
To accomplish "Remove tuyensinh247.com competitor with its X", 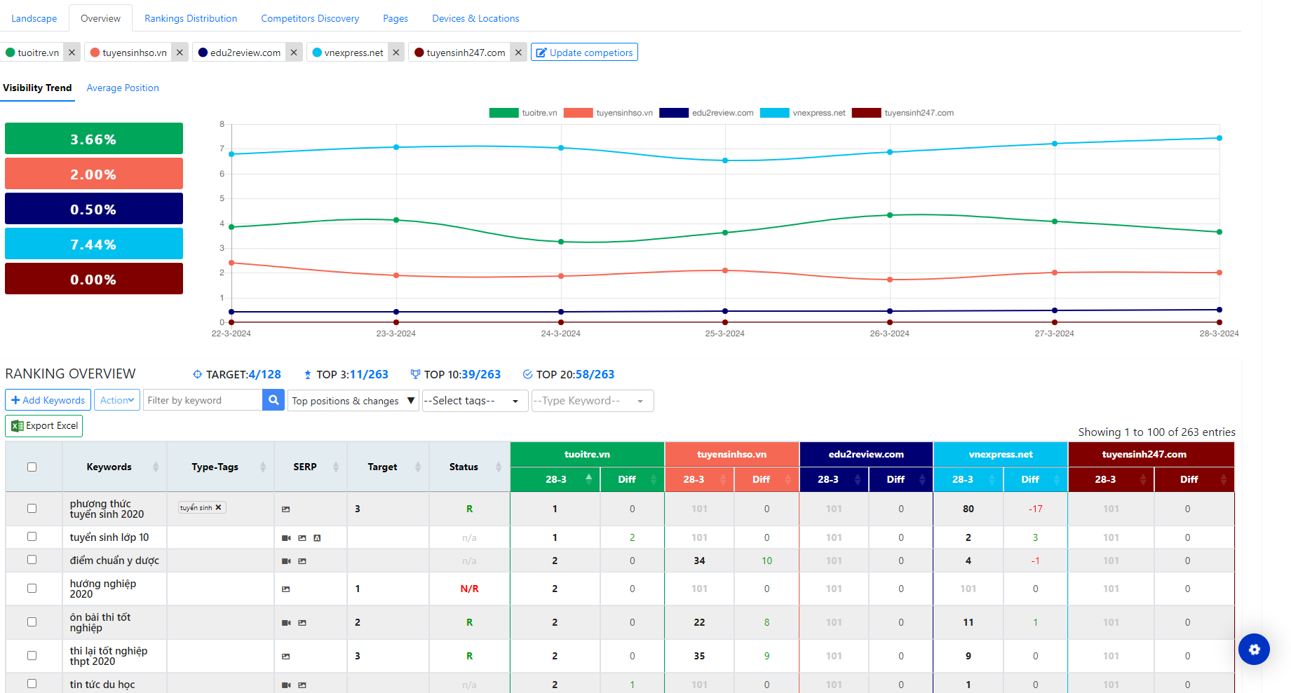I will pyautogui.click(x=518, y=53).
